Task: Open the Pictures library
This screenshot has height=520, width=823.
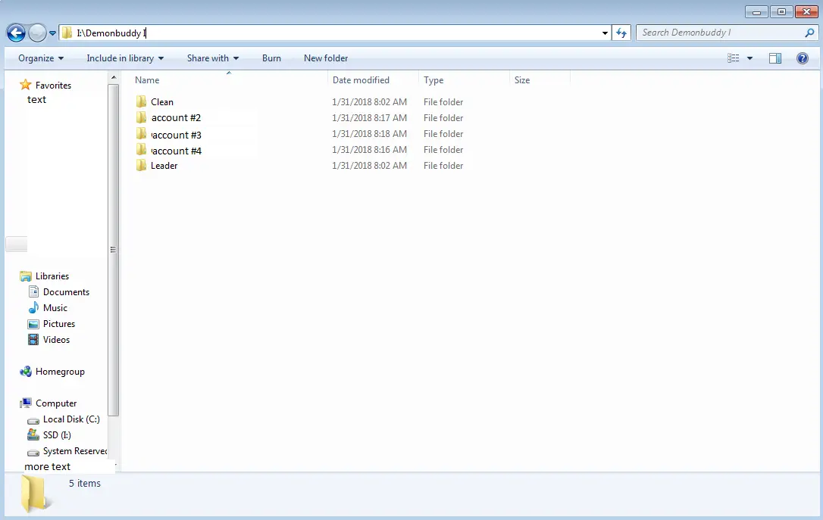Action: [59, 324]
